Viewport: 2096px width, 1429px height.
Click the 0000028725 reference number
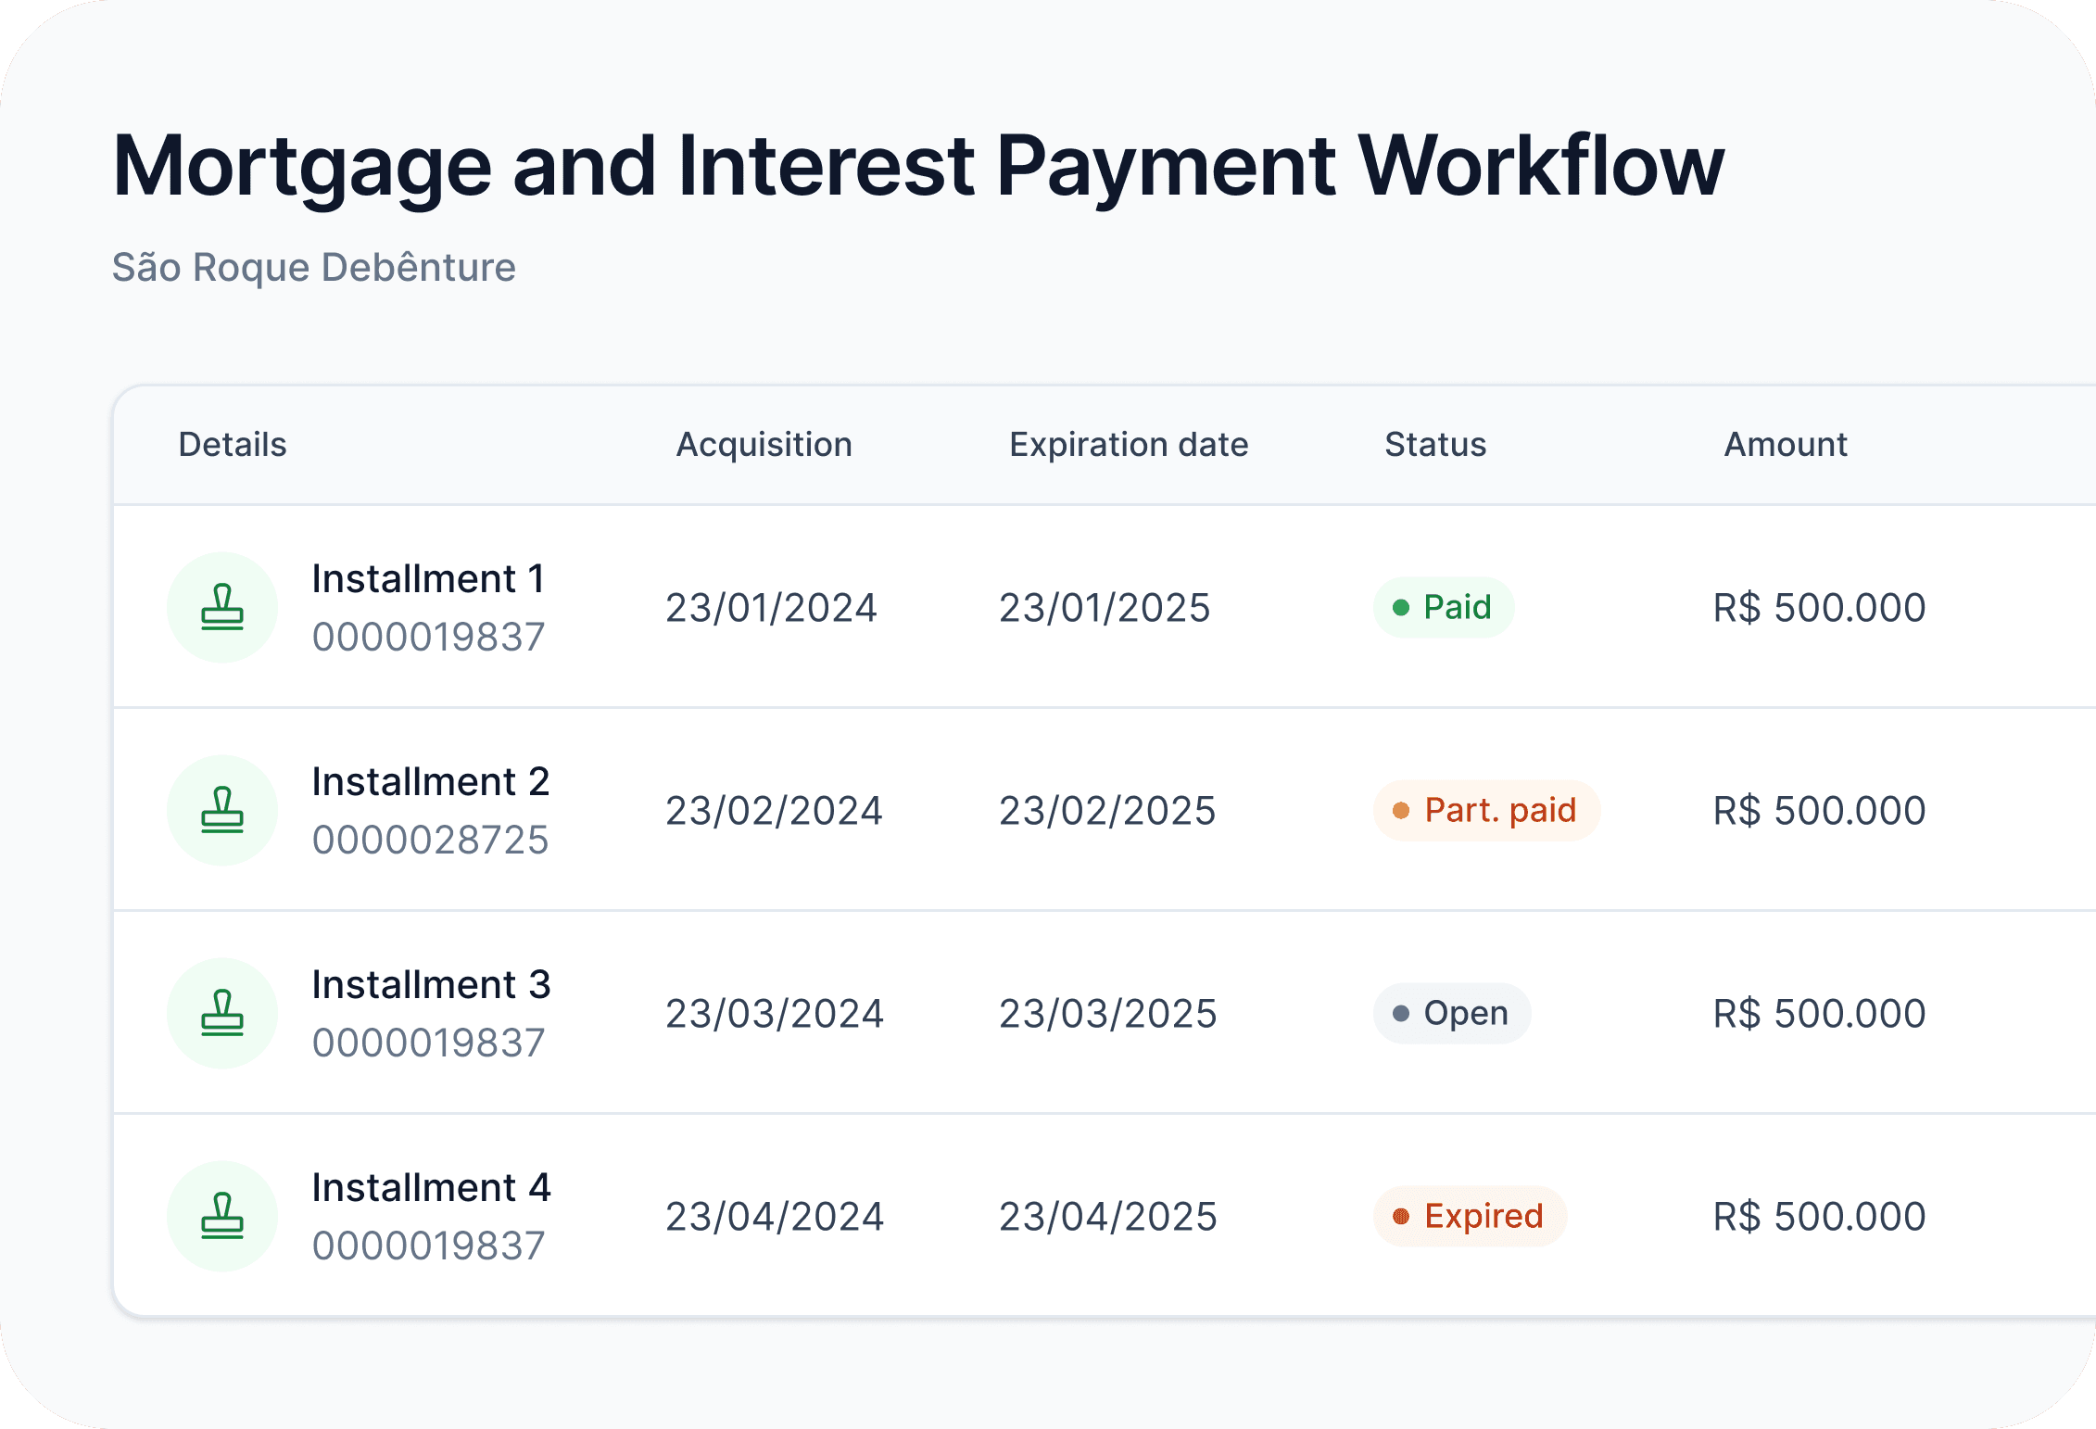[430, 841]
